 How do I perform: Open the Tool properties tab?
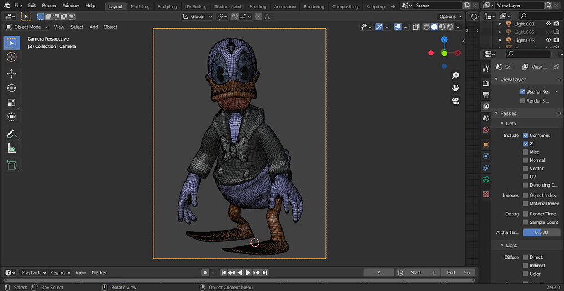(x=486, y=69)
